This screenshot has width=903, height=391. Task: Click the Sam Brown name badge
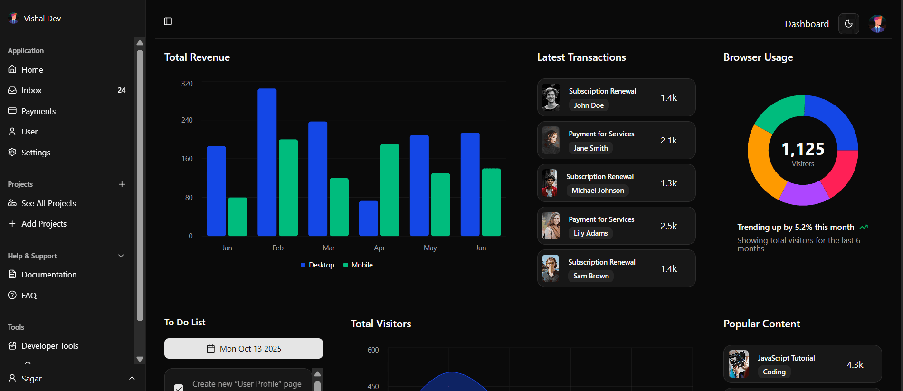(591, 276)
